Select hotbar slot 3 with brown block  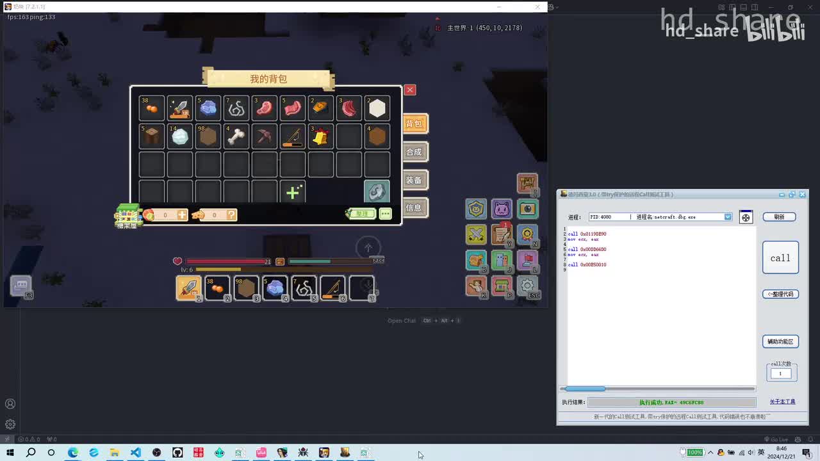click(247, 289)
